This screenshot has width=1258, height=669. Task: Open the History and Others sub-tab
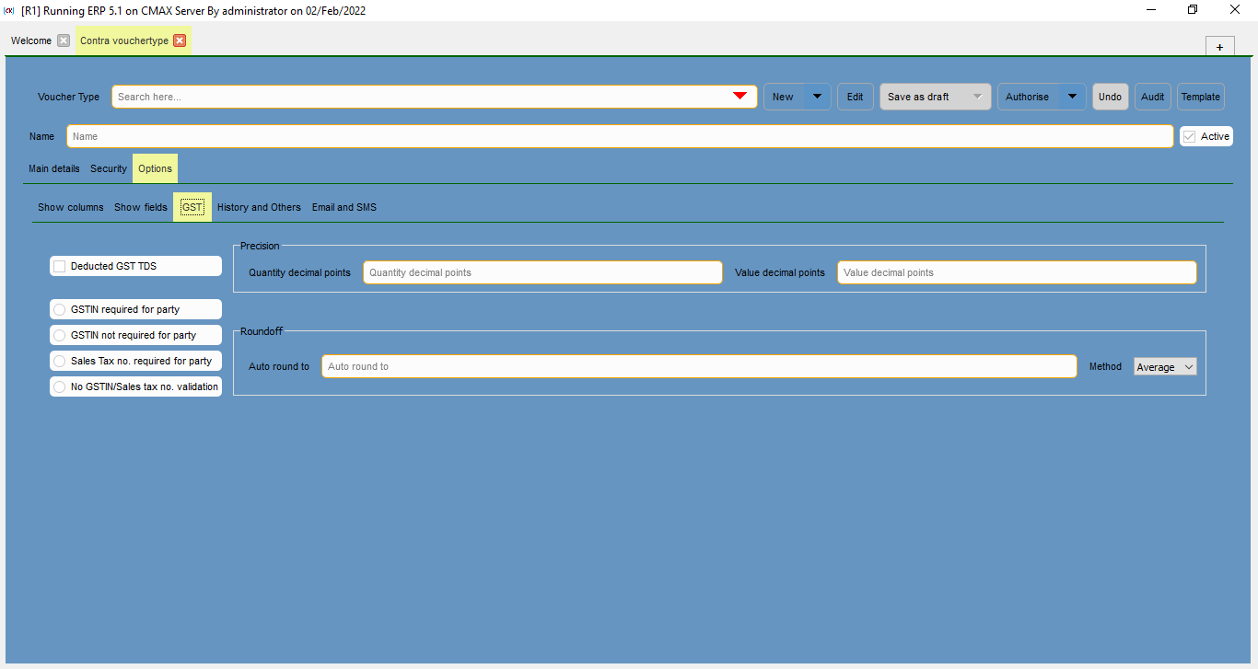[x=259, y=207]
